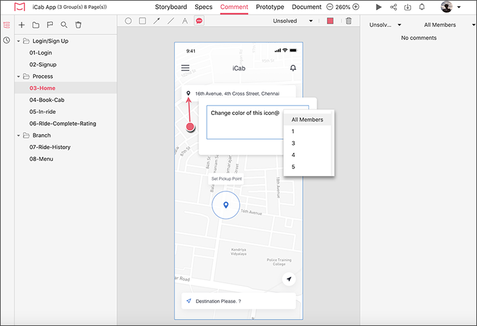This screenshot has height=326, width=477.
Task: Open the 07-Ride-History page
Action: point(50,147)
